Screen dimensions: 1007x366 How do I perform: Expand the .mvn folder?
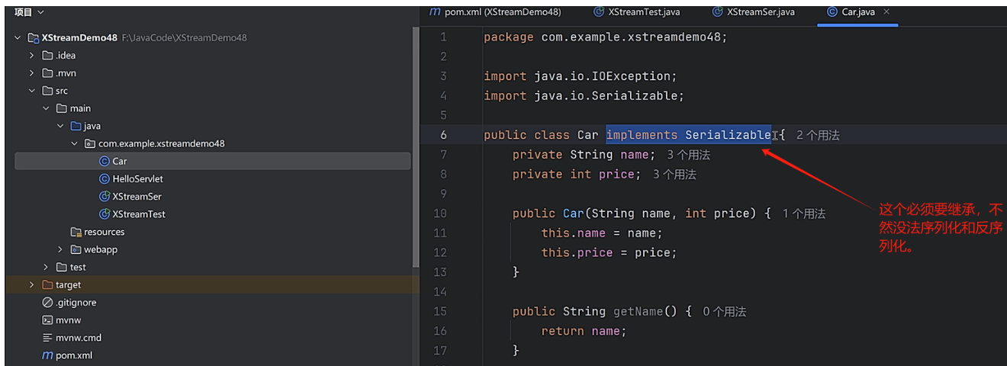point(31,72)
